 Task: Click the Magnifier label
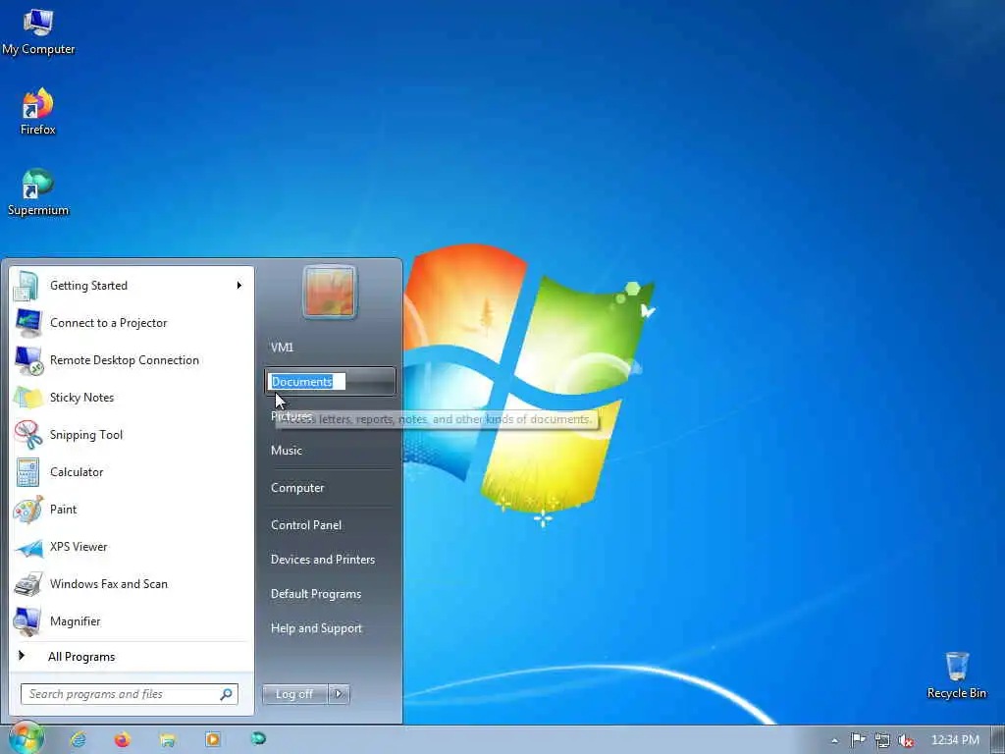[75, 621]
